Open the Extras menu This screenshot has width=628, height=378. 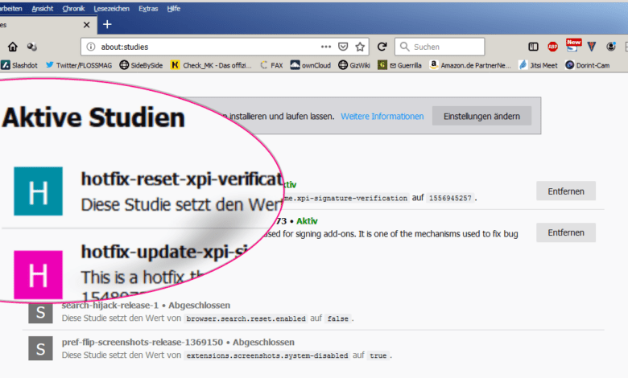click(148, 7)
